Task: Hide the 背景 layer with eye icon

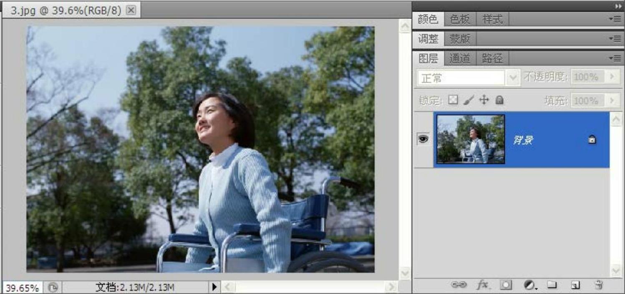Action: tap(423, 139)
